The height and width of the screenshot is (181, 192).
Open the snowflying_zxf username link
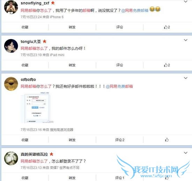pyautogui.click(x=35, y=3)
